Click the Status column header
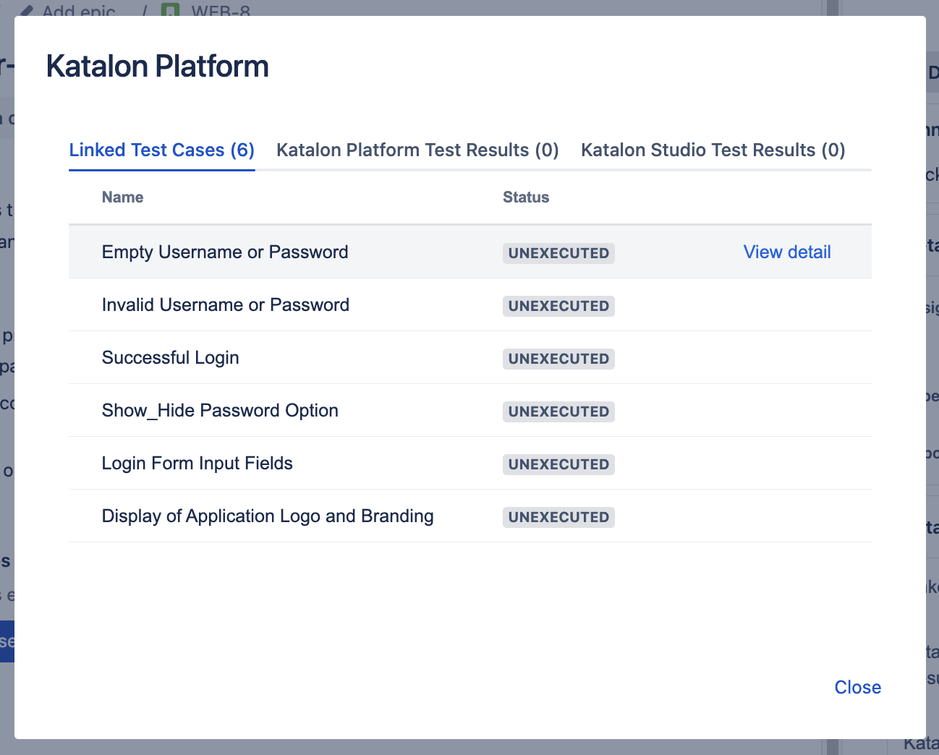Screen dimensions: 939x755 click(526, 197)
